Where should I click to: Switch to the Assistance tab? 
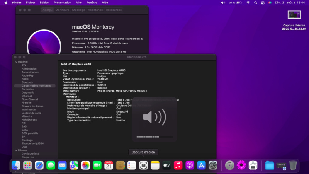95,10
